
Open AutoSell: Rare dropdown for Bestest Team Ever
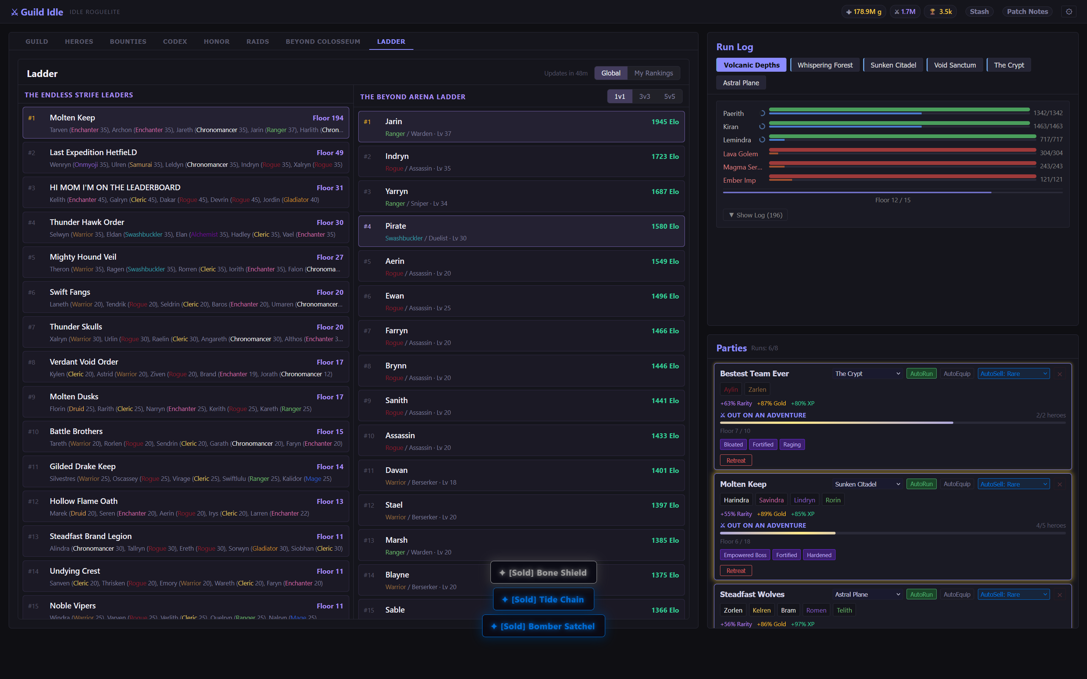(x=1014, y=374)
